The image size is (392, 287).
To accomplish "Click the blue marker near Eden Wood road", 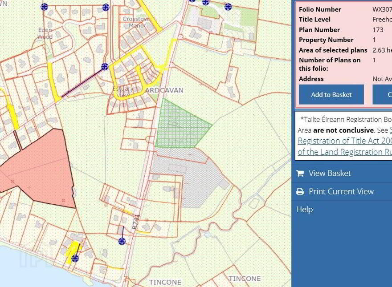I will [x=105, y=66].
